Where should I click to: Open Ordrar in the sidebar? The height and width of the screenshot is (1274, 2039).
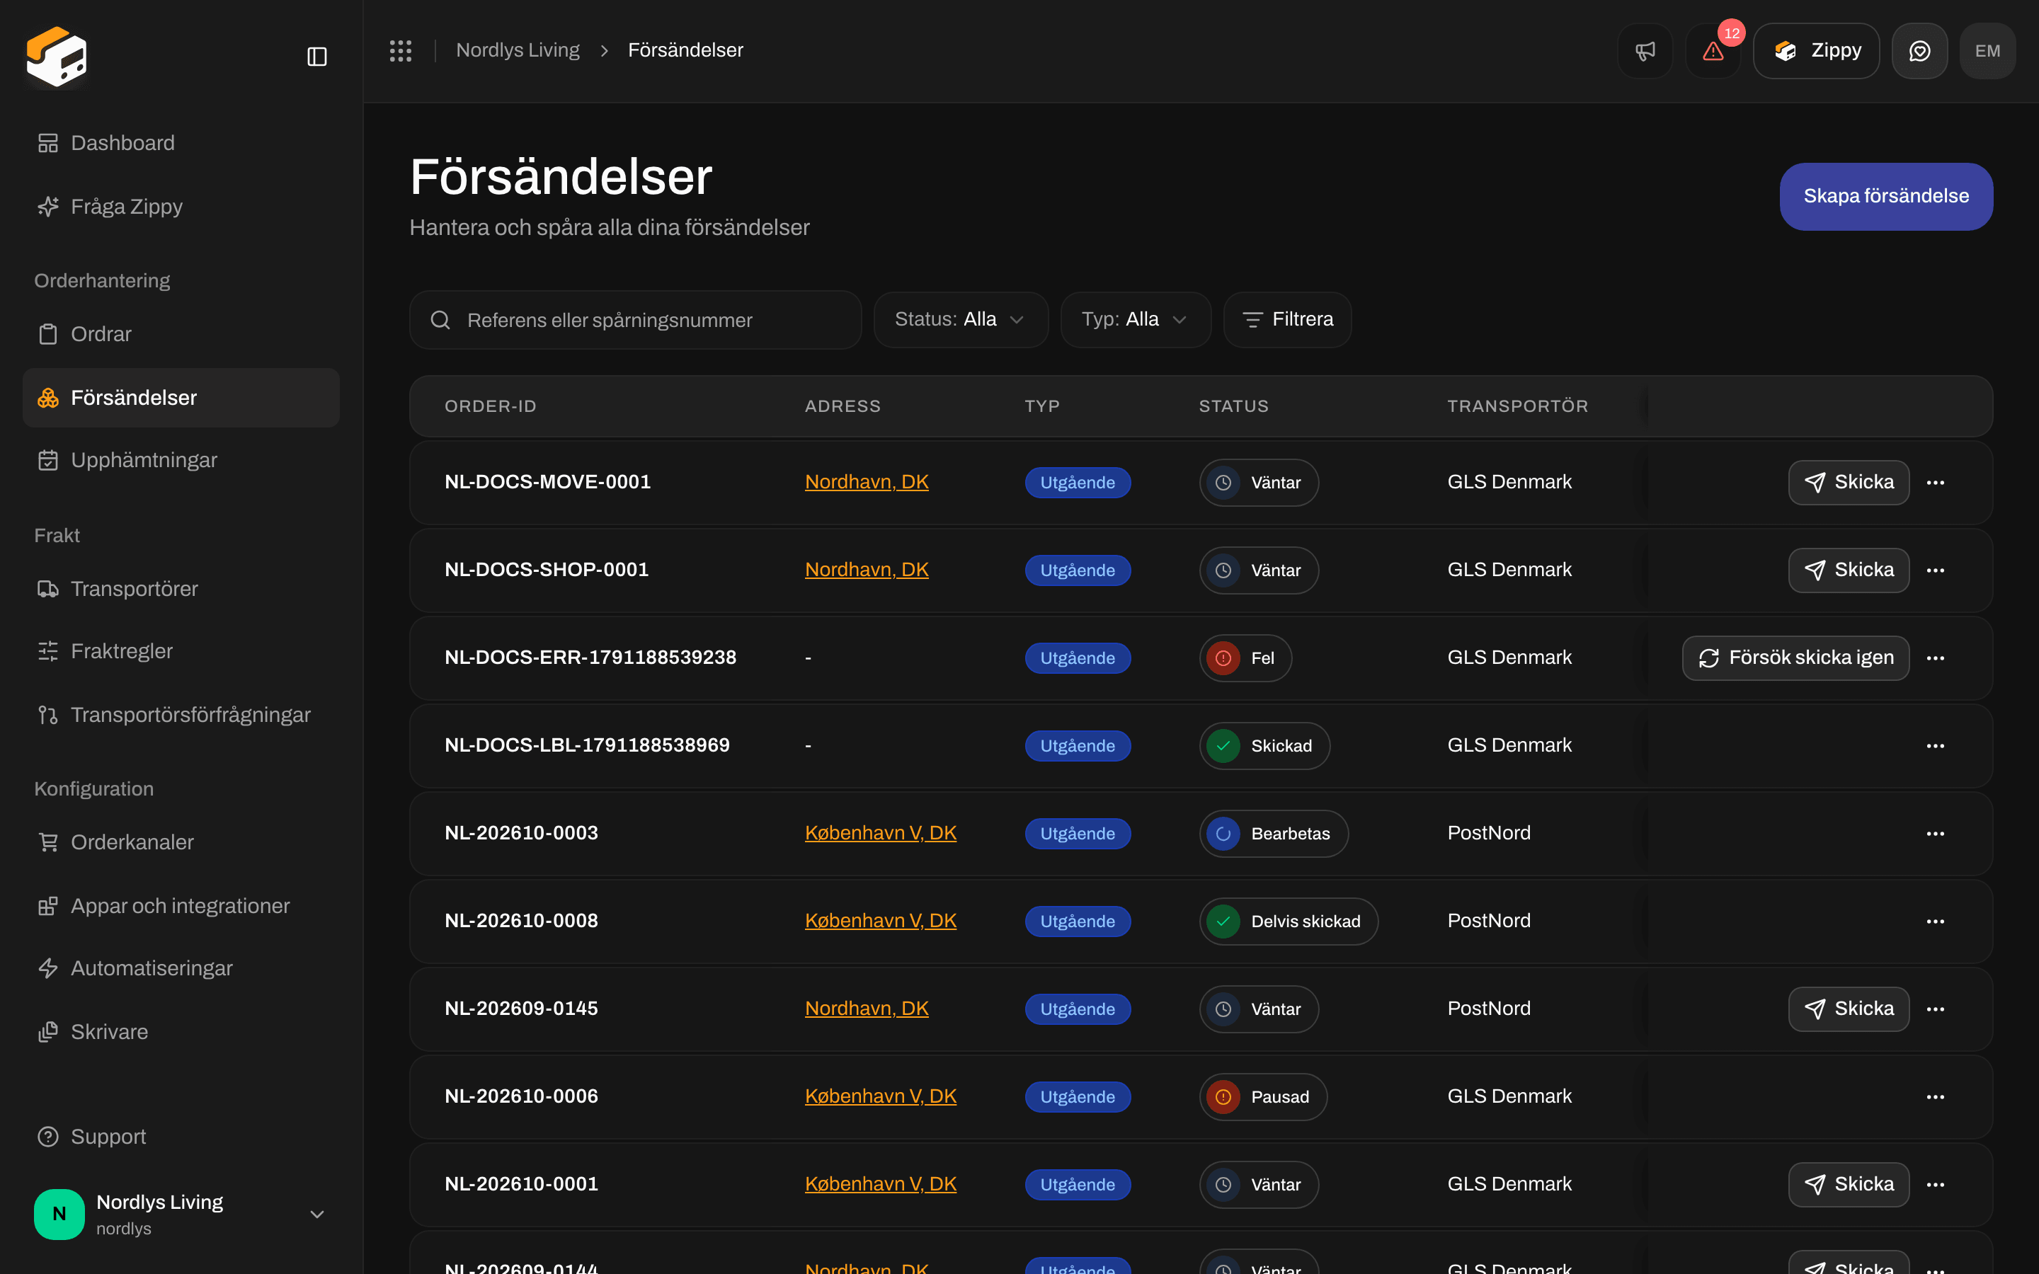pos(181,333)
